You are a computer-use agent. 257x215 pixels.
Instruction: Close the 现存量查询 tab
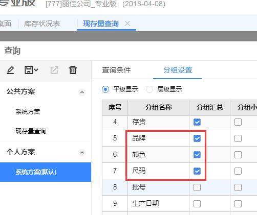127,23
